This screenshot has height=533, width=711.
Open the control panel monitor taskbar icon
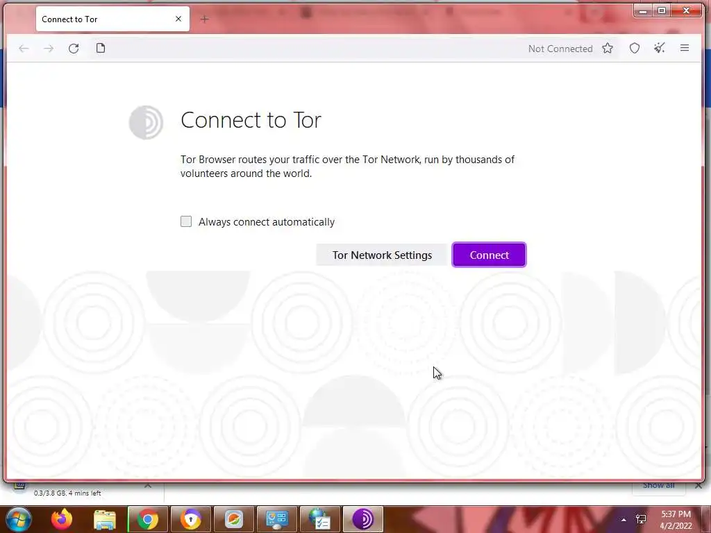click(x=277, y=519)
